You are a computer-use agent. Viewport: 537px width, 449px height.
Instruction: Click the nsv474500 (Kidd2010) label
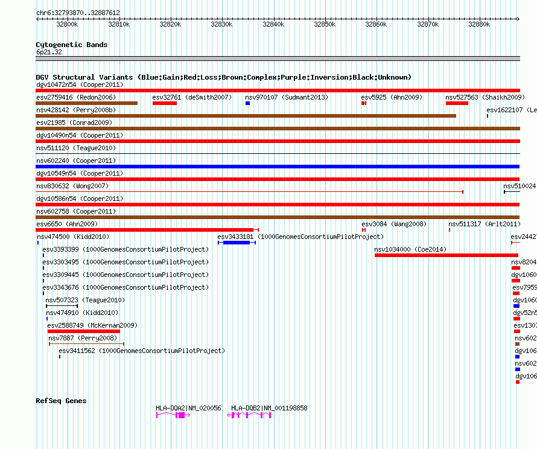click(x=73, y=237)
